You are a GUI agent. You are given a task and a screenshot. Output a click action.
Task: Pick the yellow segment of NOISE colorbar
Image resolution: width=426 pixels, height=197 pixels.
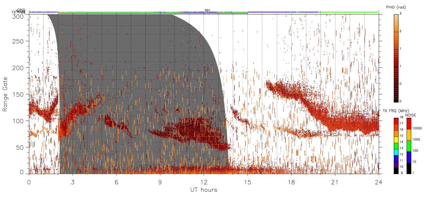tap(409, 135)
